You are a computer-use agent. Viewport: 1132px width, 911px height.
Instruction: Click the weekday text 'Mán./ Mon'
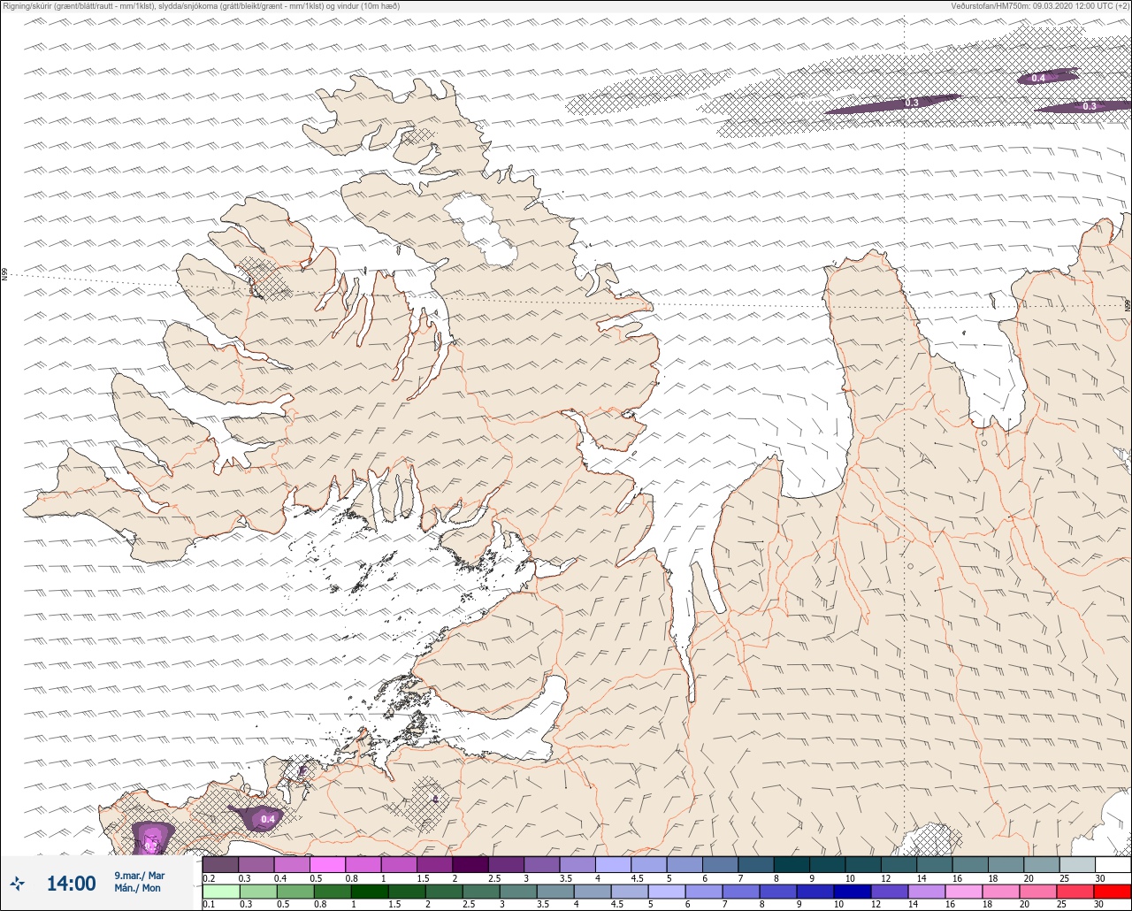pos(138,888)
